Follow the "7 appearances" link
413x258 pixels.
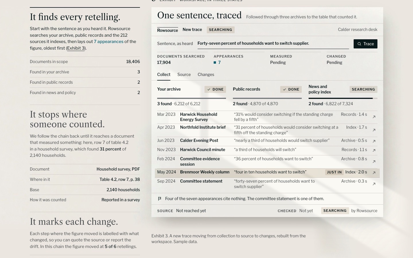pos(109,42)
